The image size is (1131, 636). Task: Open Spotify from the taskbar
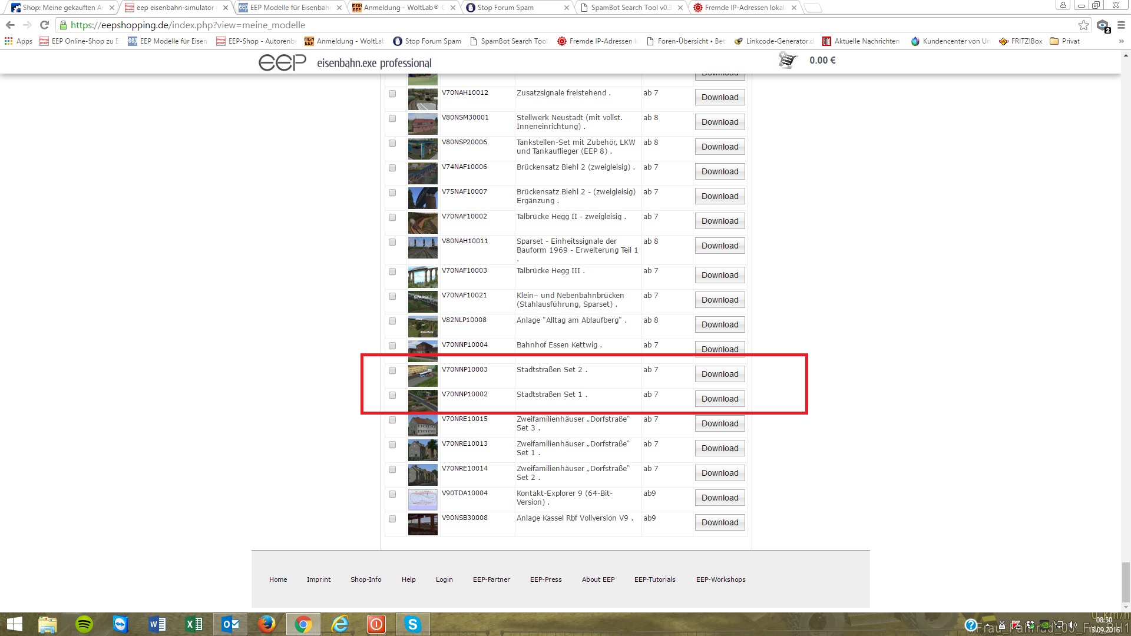click(84, 624)
